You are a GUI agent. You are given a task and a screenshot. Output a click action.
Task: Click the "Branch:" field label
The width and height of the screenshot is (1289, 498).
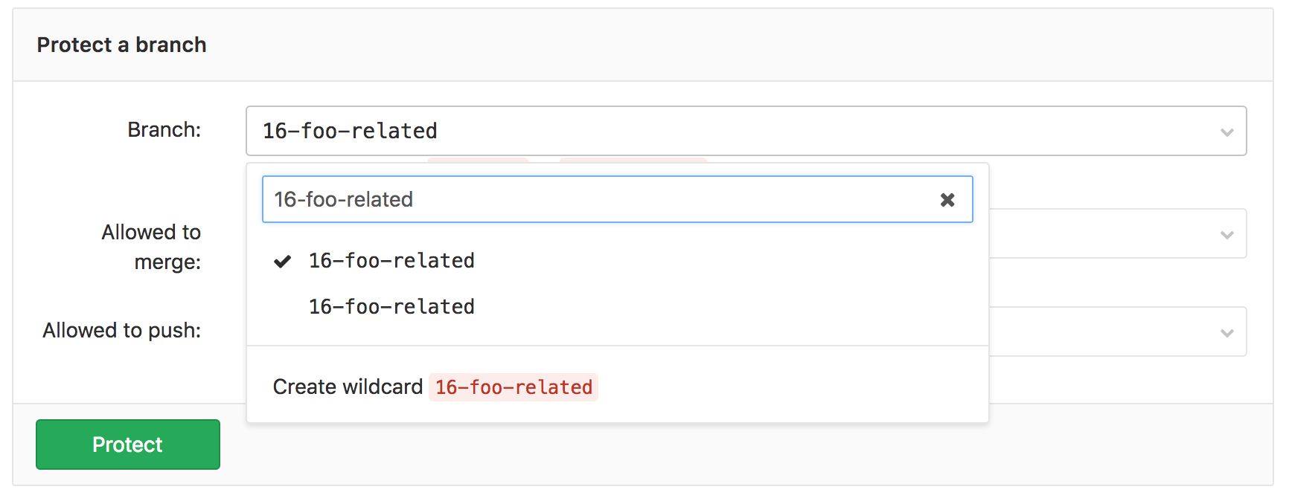coord(164,130)
